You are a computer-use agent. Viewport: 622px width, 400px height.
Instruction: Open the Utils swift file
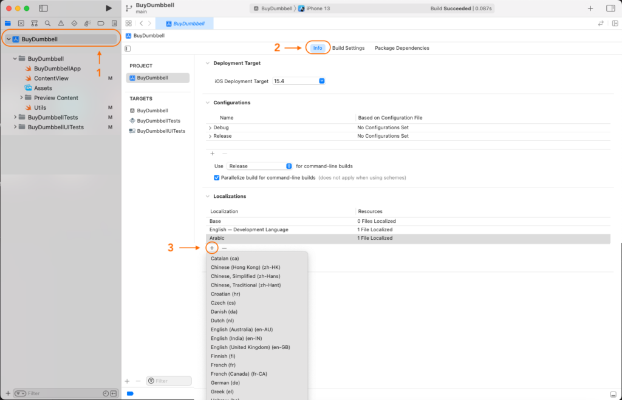point(39,107)
